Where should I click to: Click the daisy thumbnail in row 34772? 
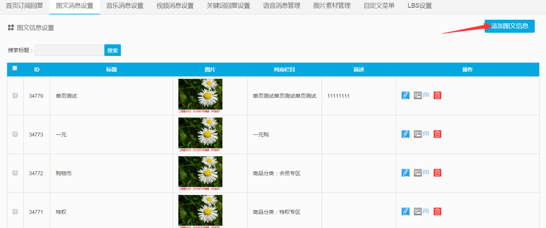point(200,172)
